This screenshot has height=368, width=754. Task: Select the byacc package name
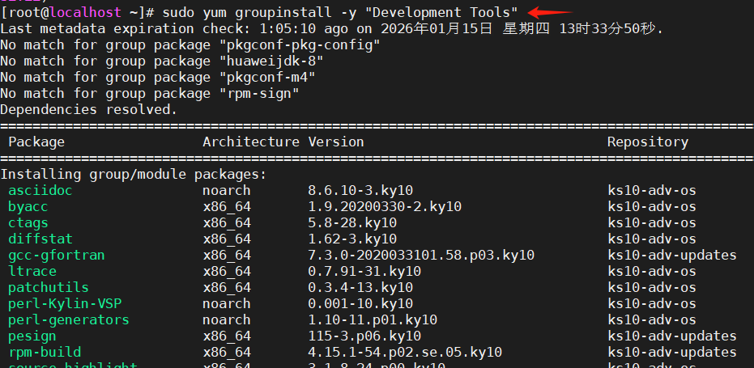[28, 206]
